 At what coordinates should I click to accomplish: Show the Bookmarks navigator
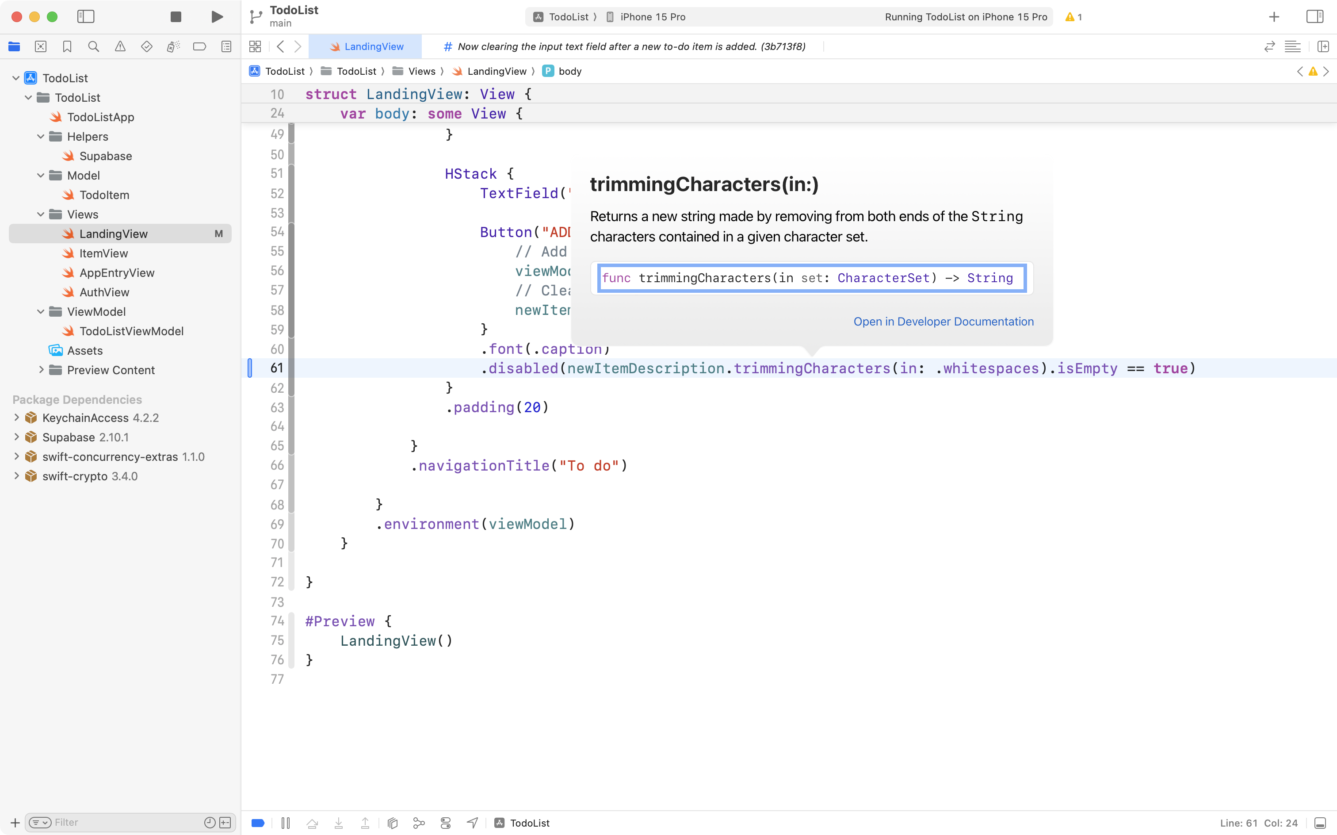[67, 46]
